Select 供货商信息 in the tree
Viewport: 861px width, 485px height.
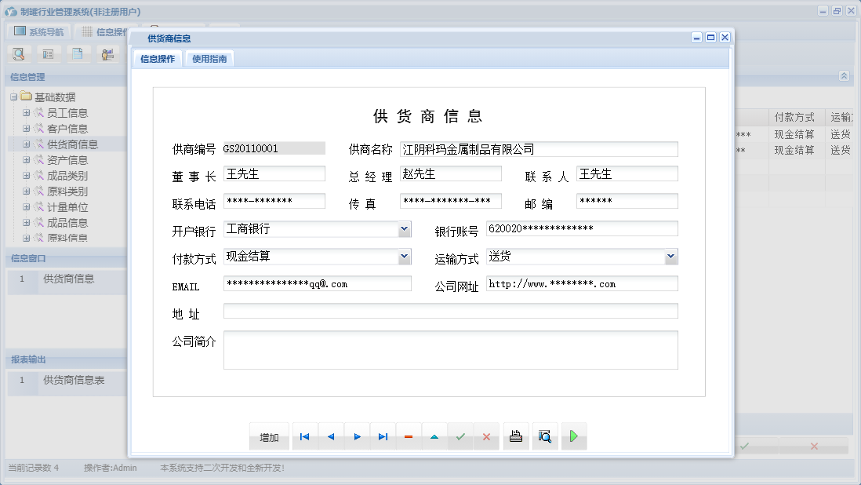coord(72,144)
